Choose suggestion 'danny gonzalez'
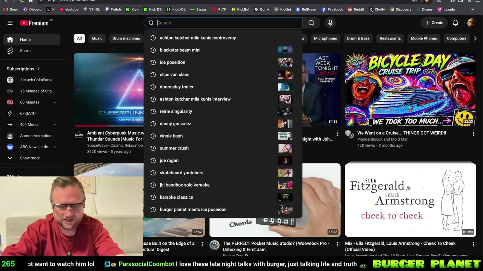The width and height of the screenshot is (483, 271). (x=223, y=123)
